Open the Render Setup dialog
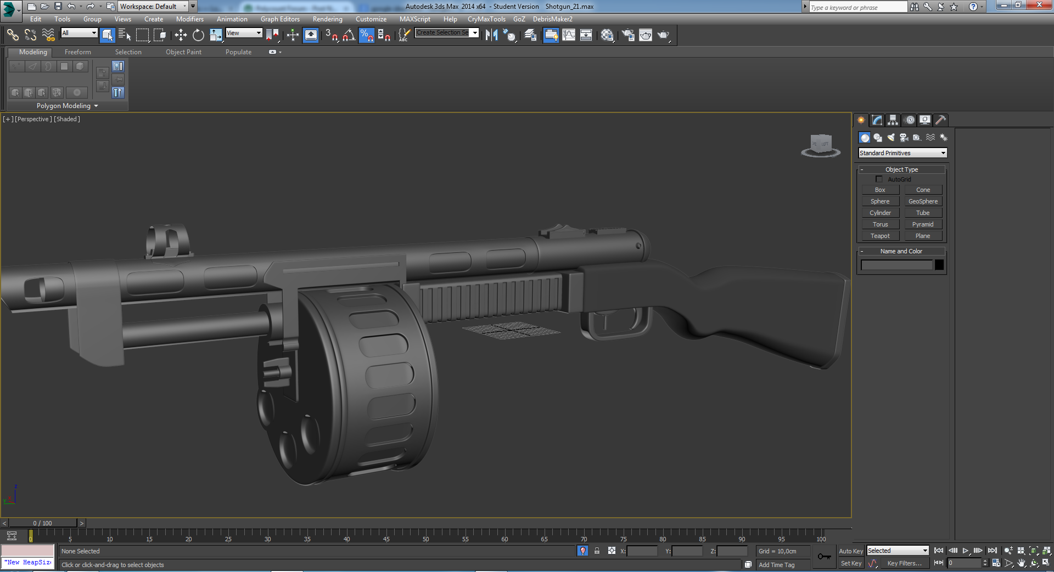The image size is (1054, 572). coord(627,35)
